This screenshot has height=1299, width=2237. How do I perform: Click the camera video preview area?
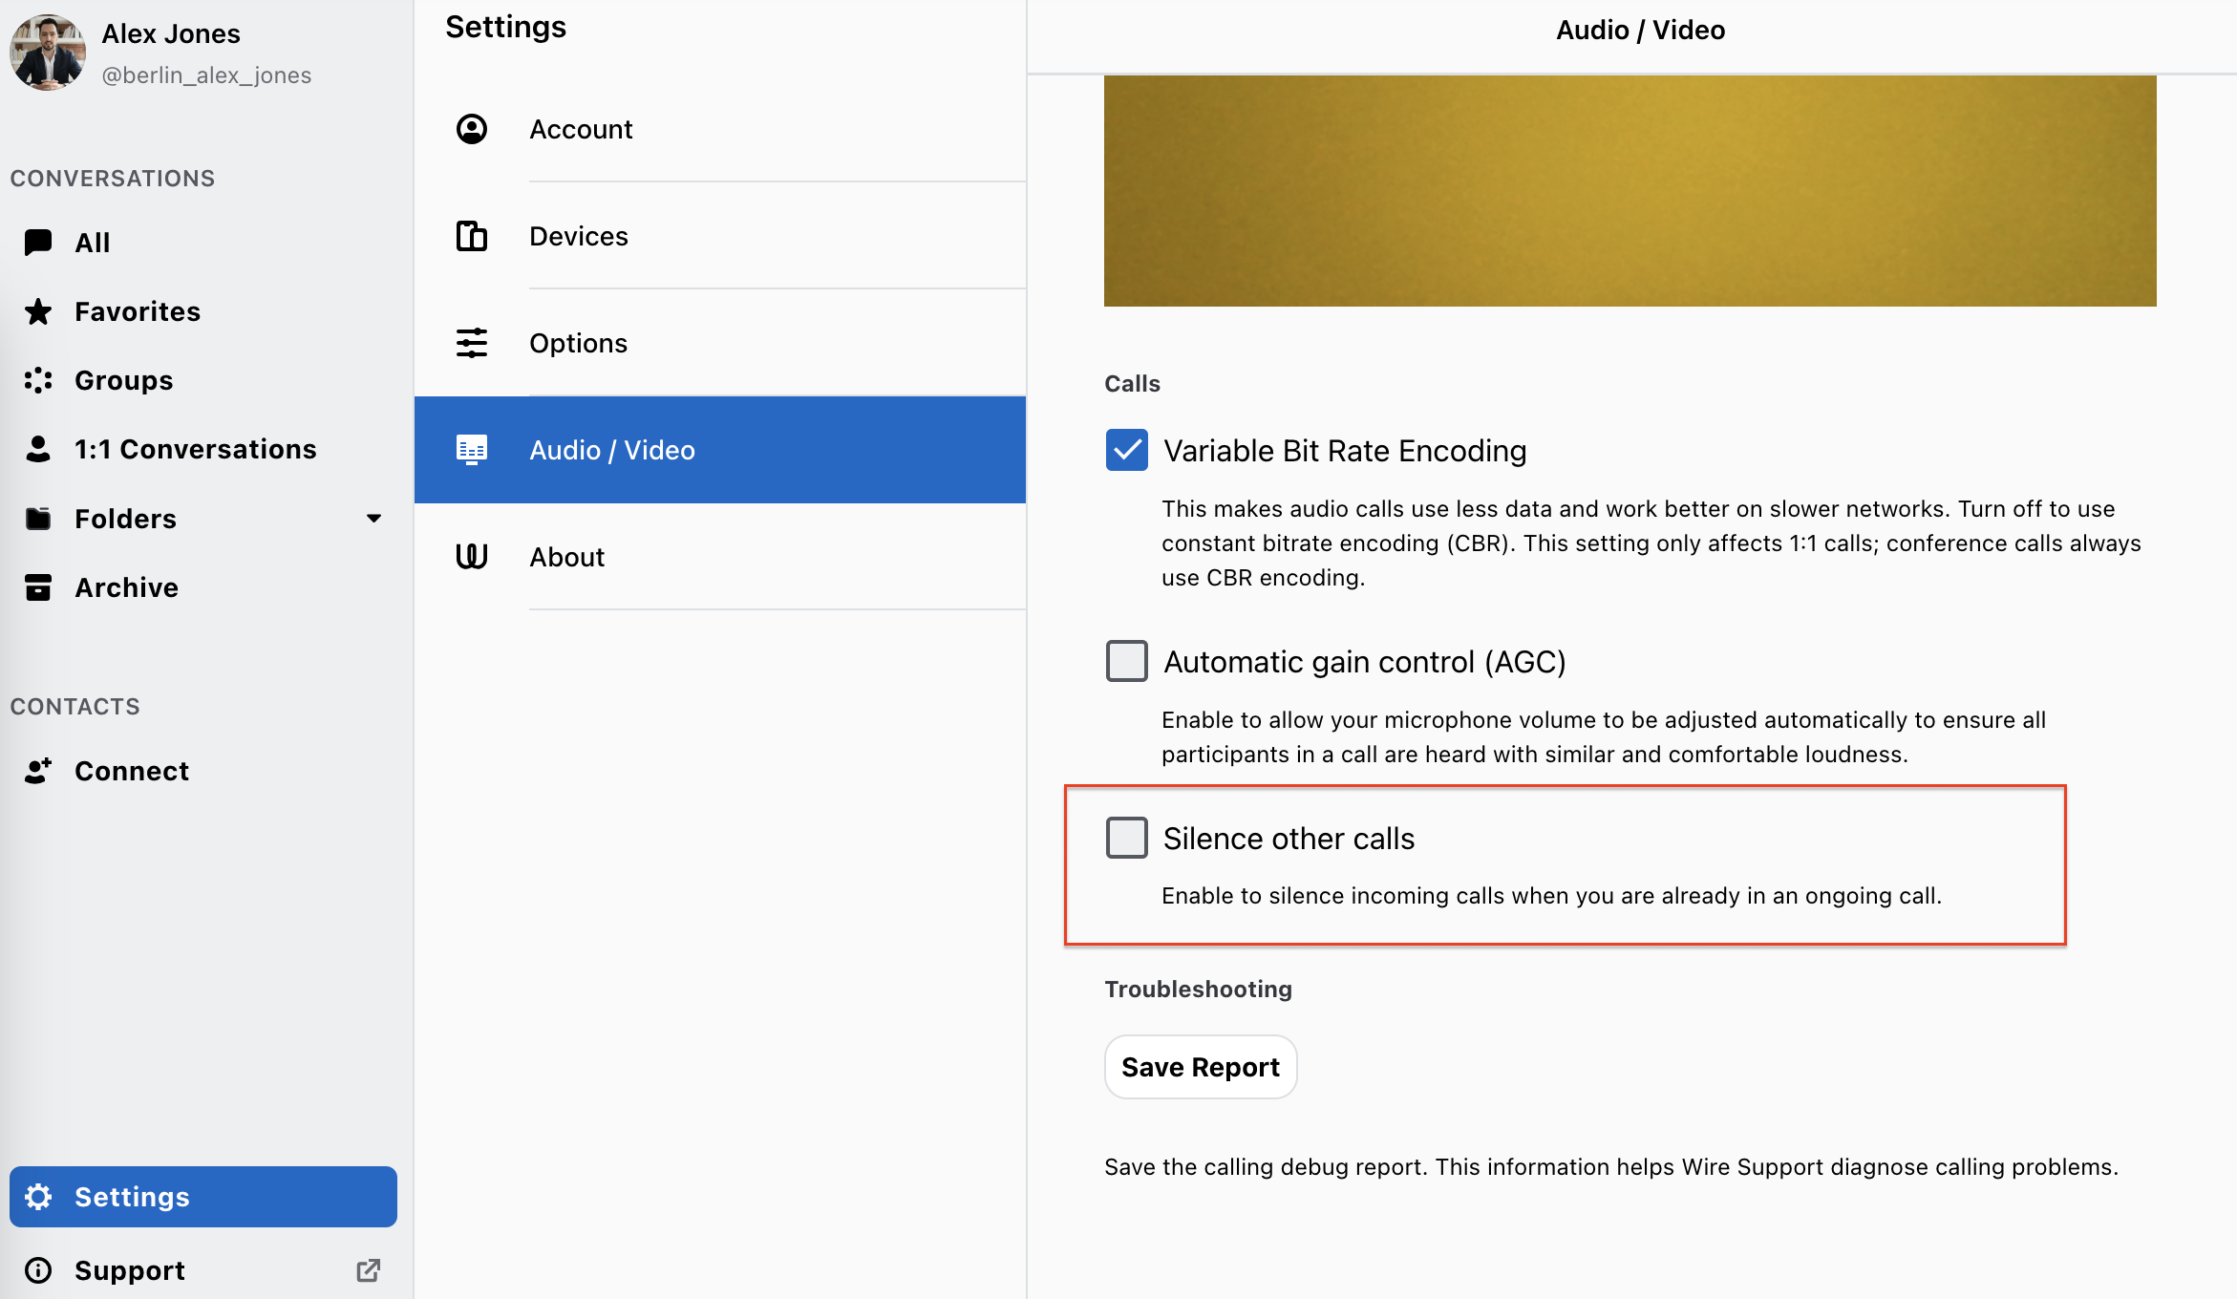tap(1630, 191)
